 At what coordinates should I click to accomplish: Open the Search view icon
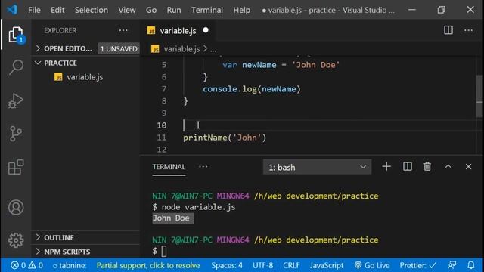(16, 67)
